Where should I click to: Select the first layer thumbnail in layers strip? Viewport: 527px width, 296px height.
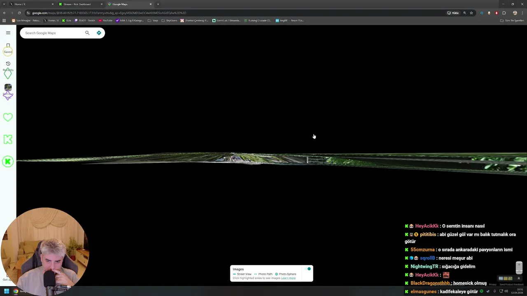pos(501,278)
